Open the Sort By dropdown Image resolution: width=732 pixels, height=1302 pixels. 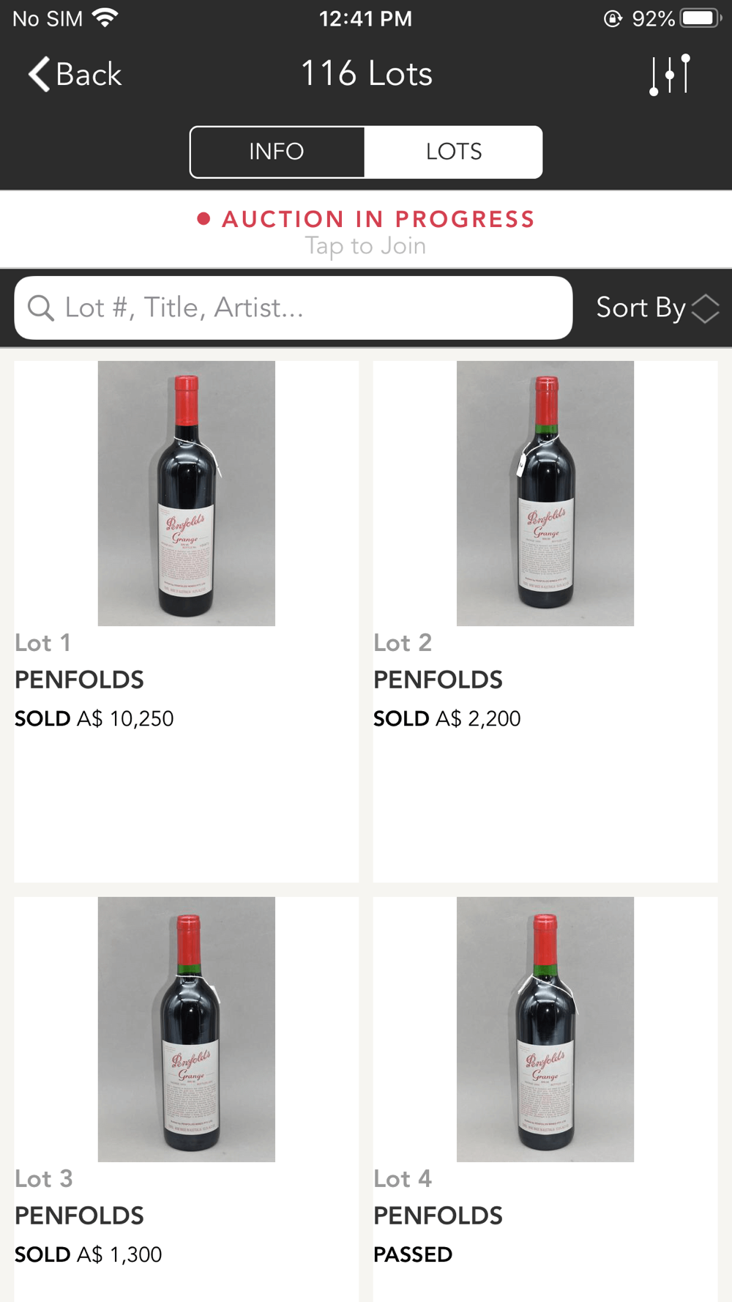coord(640,308)
